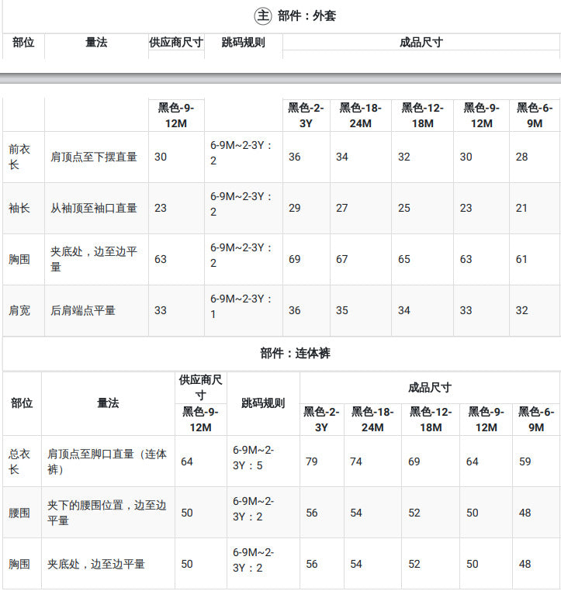Select the 袖长 row label
The image size is (561, 591).
pos(19,208)
